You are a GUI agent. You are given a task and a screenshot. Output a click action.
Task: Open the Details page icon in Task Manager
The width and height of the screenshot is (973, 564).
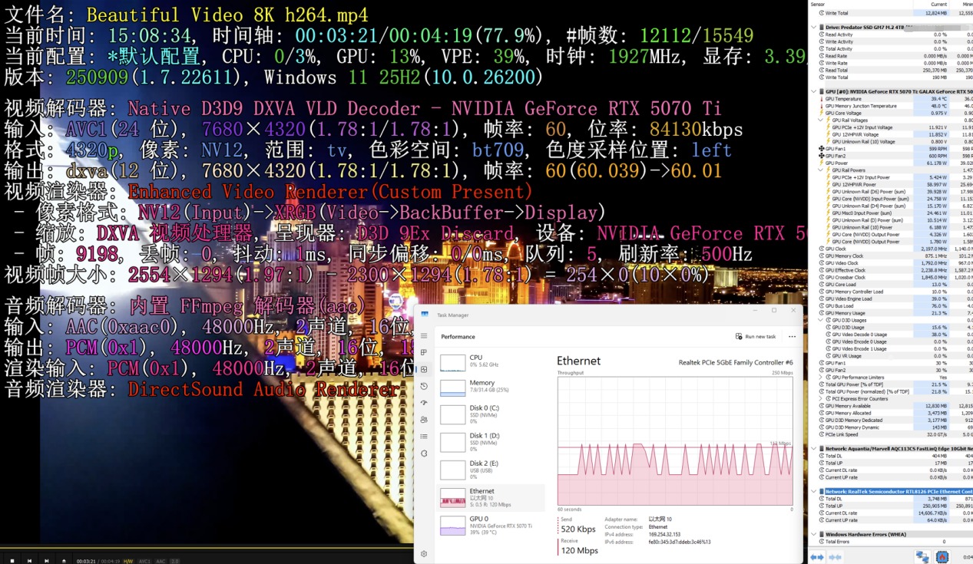424,437
